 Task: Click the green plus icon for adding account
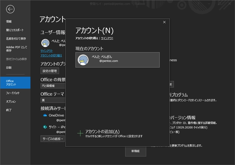pos(80,133)
